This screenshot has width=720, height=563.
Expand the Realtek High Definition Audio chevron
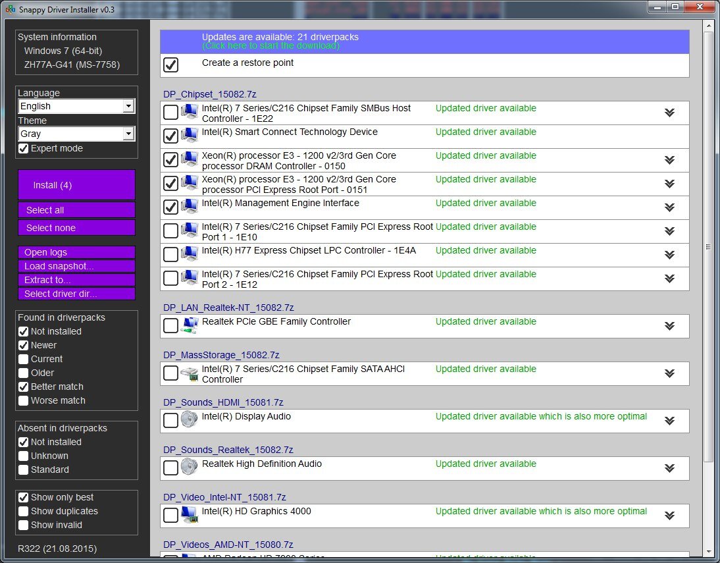pyautogui.click(x=669, y=468)
